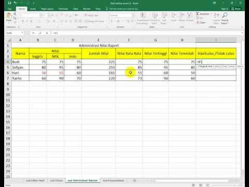
Task: Click the Merge & Center button
Action: (94, 21)
